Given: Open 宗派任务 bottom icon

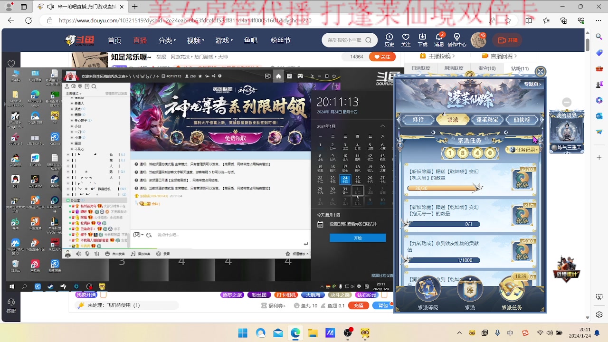Looking at the screenshot, I should click(512, 294).
